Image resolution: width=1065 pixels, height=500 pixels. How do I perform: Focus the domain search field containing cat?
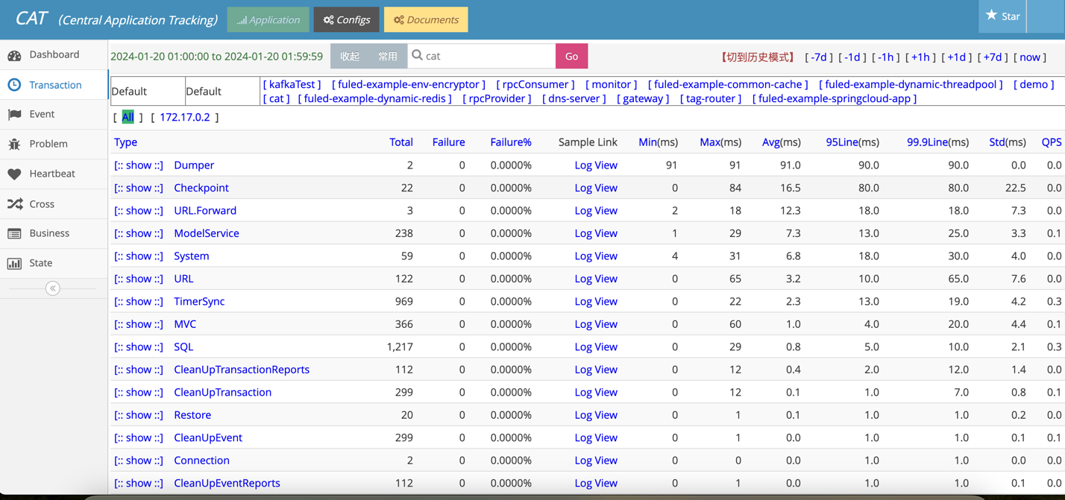tap(482, 56)
